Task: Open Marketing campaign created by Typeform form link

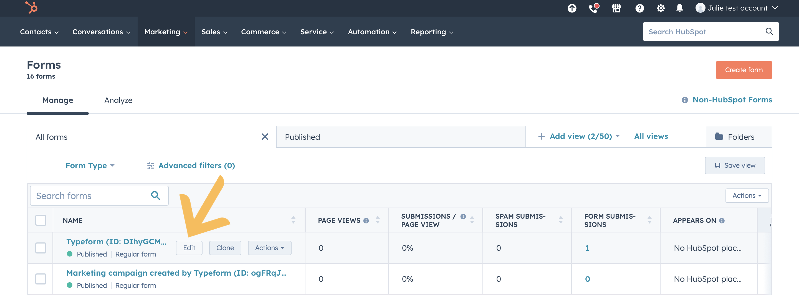Action: 176,273
